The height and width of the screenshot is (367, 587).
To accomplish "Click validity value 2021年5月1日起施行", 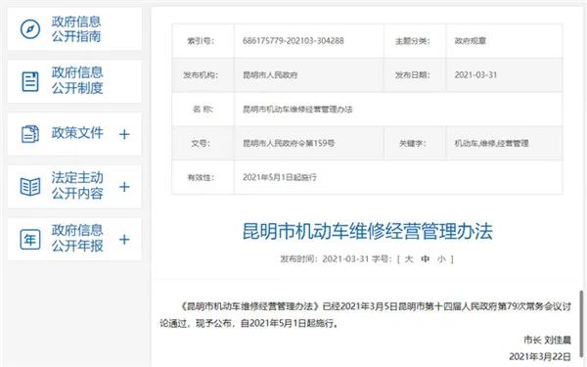I will (280, 177).
